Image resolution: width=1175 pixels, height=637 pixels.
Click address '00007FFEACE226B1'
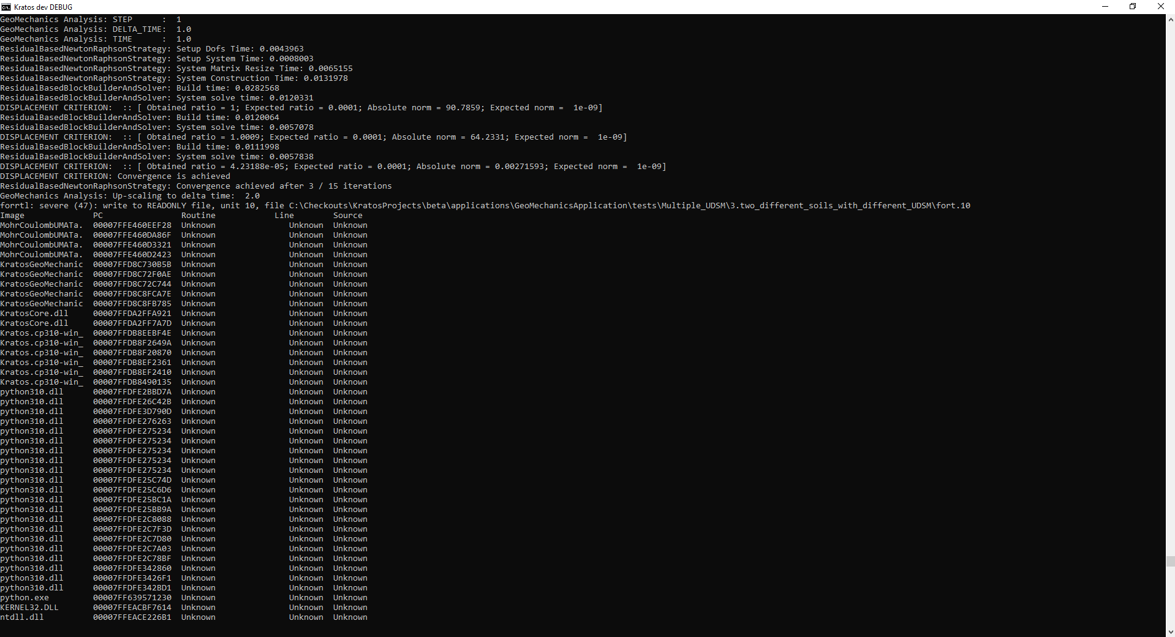(132, 617)
